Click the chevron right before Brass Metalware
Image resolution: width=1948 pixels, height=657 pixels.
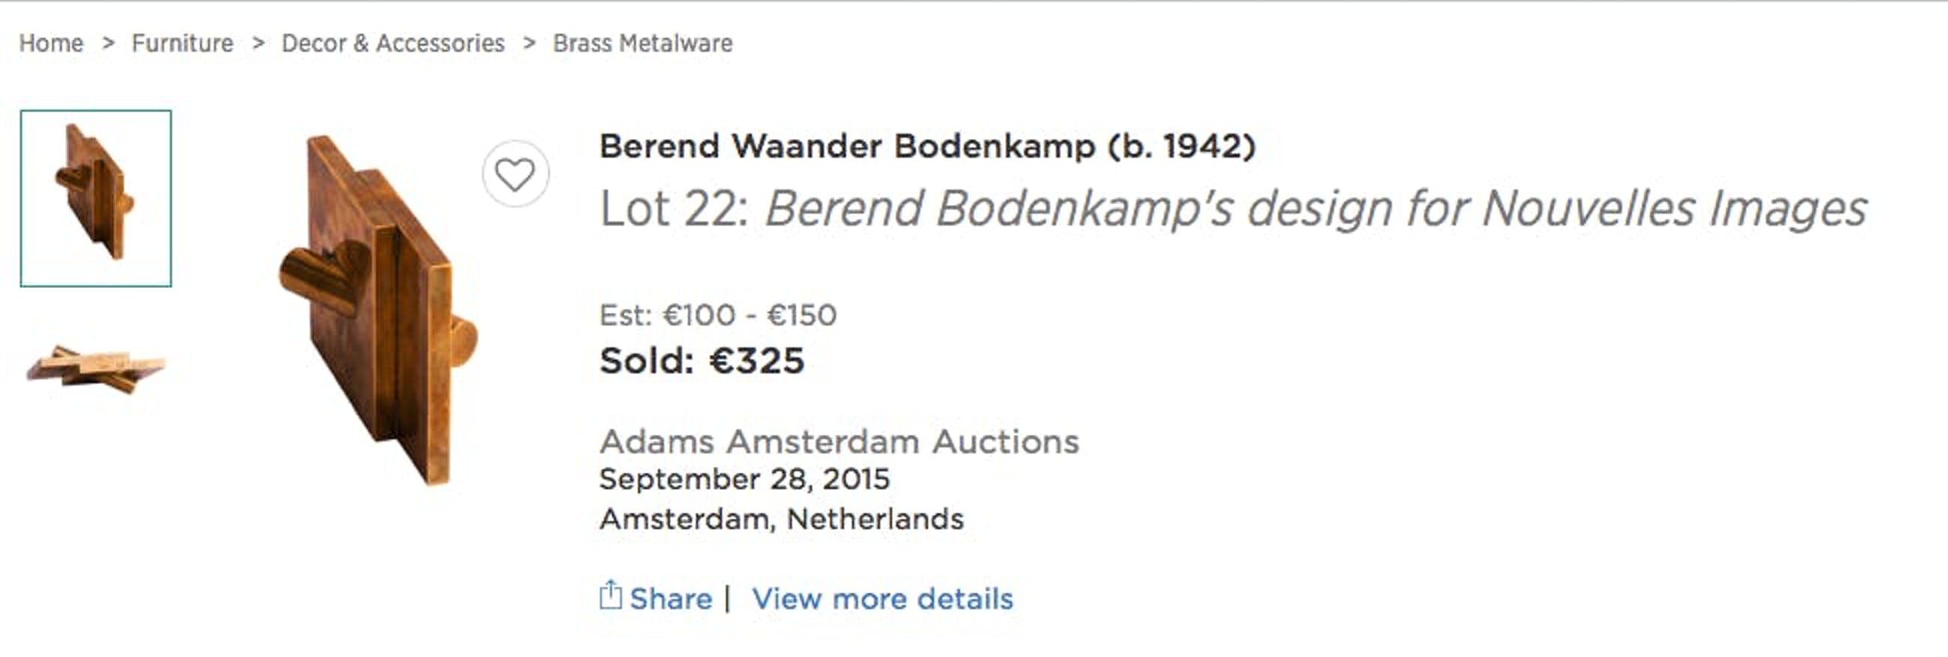530,43
